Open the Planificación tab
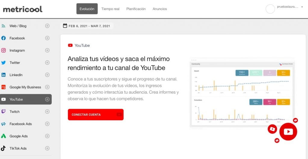 pyautogui.click(x=136, y=9)
